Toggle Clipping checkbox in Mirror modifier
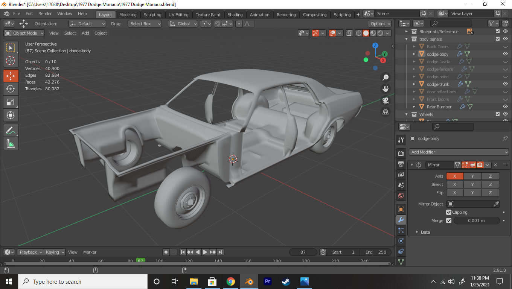The image size is (512, 289). (449, 212)
